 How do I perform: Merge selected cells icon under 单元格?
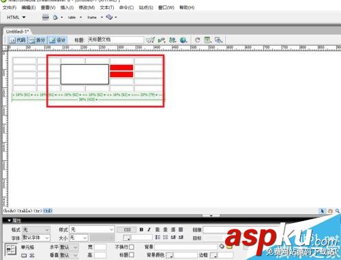pos(24,255)
